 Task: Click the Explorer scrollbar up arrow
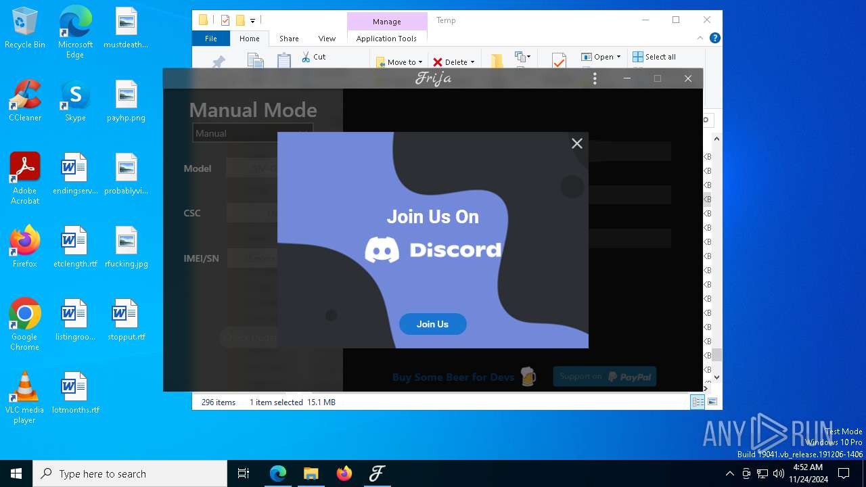point(717,139)
